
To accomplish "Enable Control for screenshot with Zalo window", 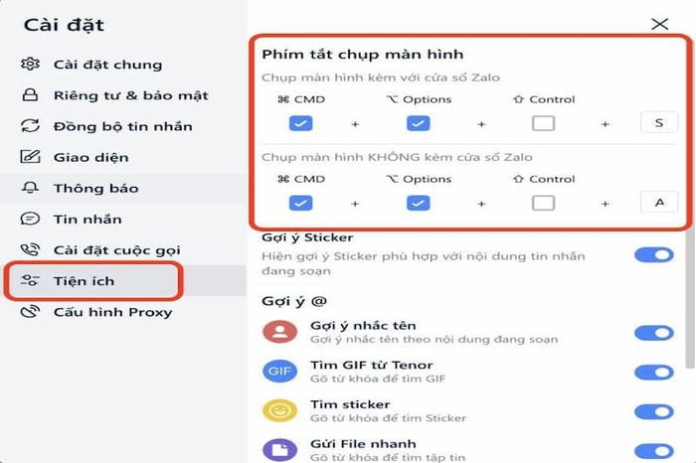I will 543,123.
